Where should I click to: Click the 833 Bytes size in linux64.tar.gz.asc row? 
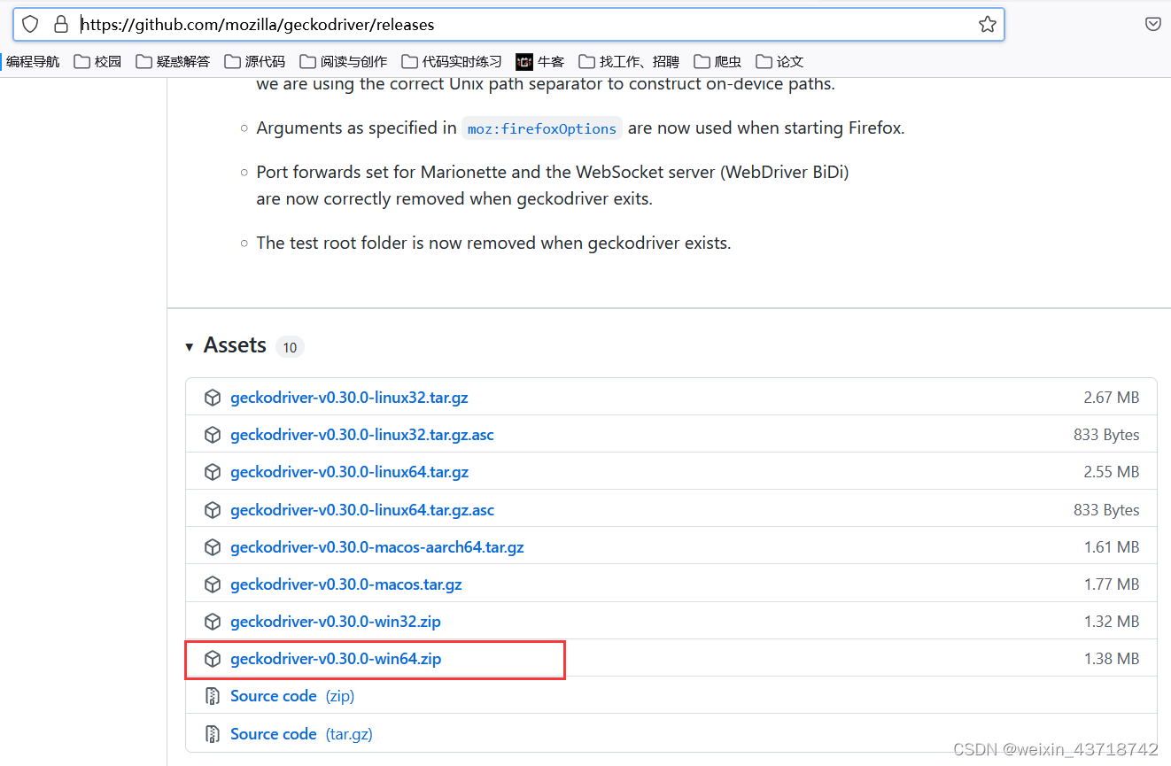1106,510
